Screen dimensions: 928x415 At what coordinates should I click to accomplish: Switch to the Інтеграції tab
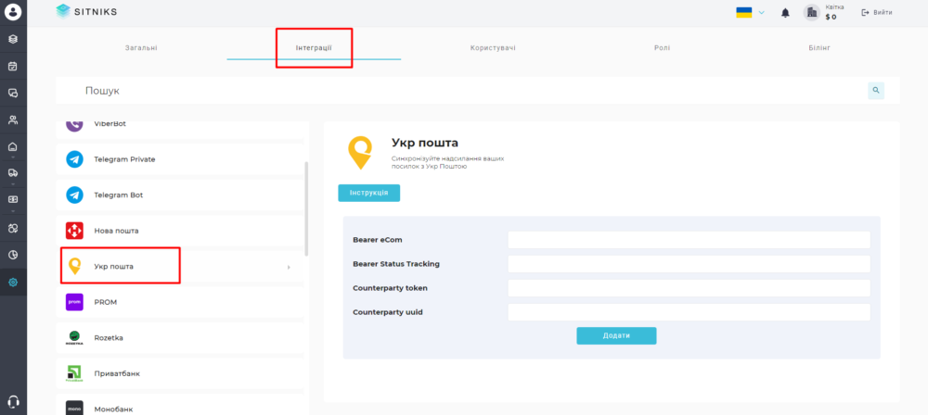click(314, 47)
